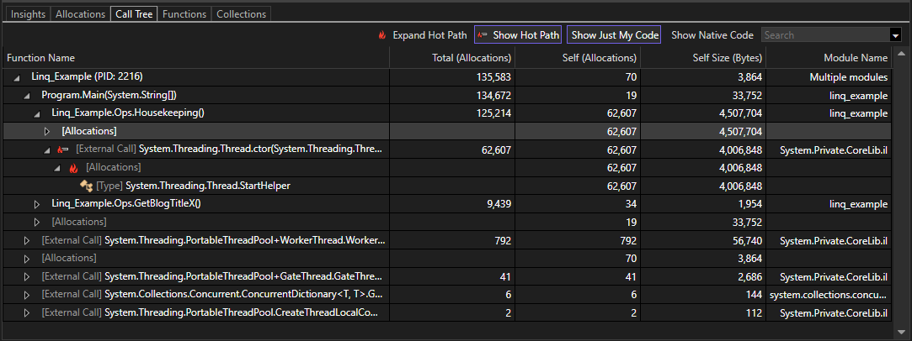Expand the ConcurrentDictionary external call node

point(27,295)
